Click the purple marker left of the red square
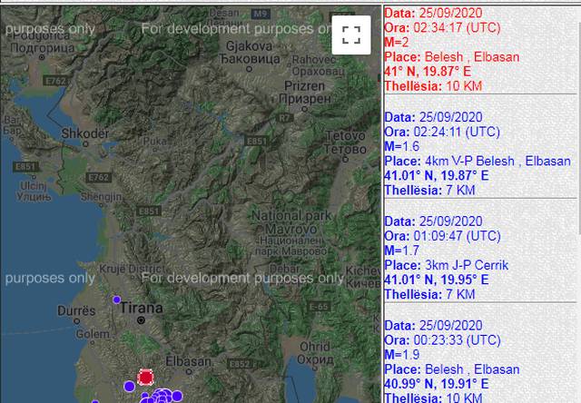This screenshot has width=581, height=403. pos(129,387)
